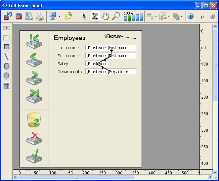219x181 pixels.
Task: Activate the magnifying glass zoom tool
Action: [x=116, y=16]
